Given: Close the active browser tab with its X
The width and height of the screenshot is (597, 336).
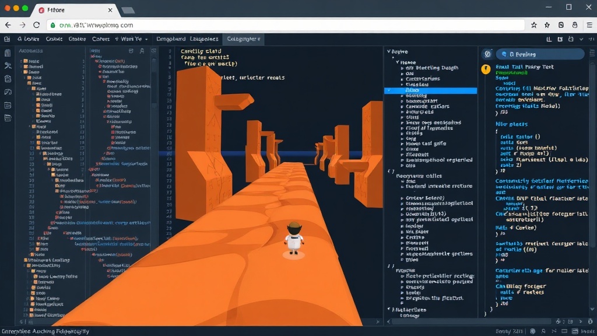Looking at the screenshot, I should (110, 10).
